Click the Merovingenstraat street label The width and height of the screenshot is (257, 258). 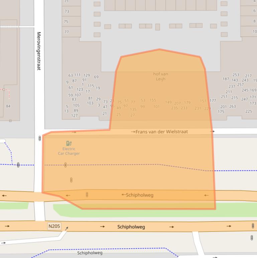tap(39, 51)
